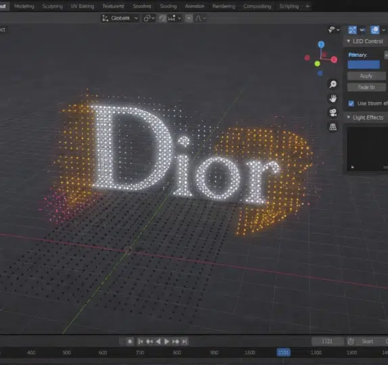This screenshot has width=388, height=365.
Task: Click the blue playhead frame marker
Action: click(284, 352)
